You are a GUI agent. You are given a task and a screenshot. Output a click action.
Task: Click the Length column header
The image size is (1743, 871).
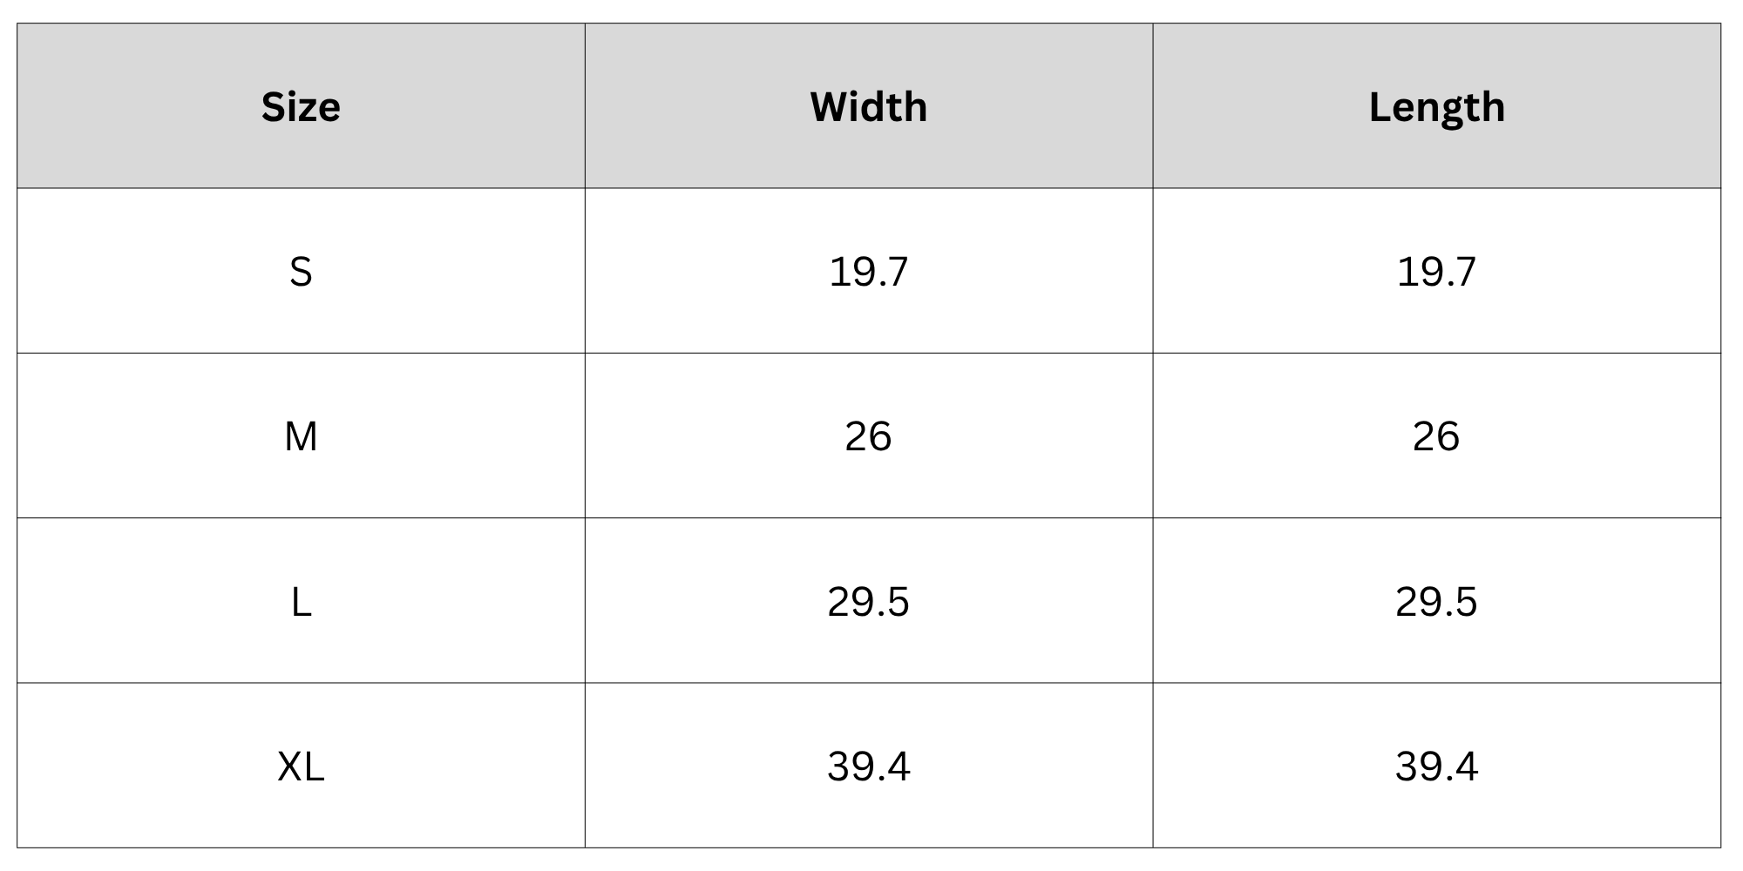click(x=1436, y=107)
